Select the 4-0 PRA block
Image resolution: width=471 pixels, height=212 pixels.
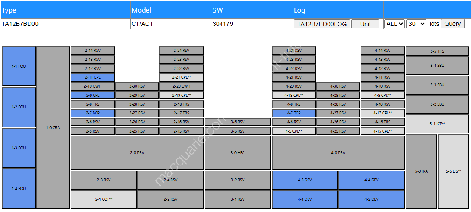point(338,153)
